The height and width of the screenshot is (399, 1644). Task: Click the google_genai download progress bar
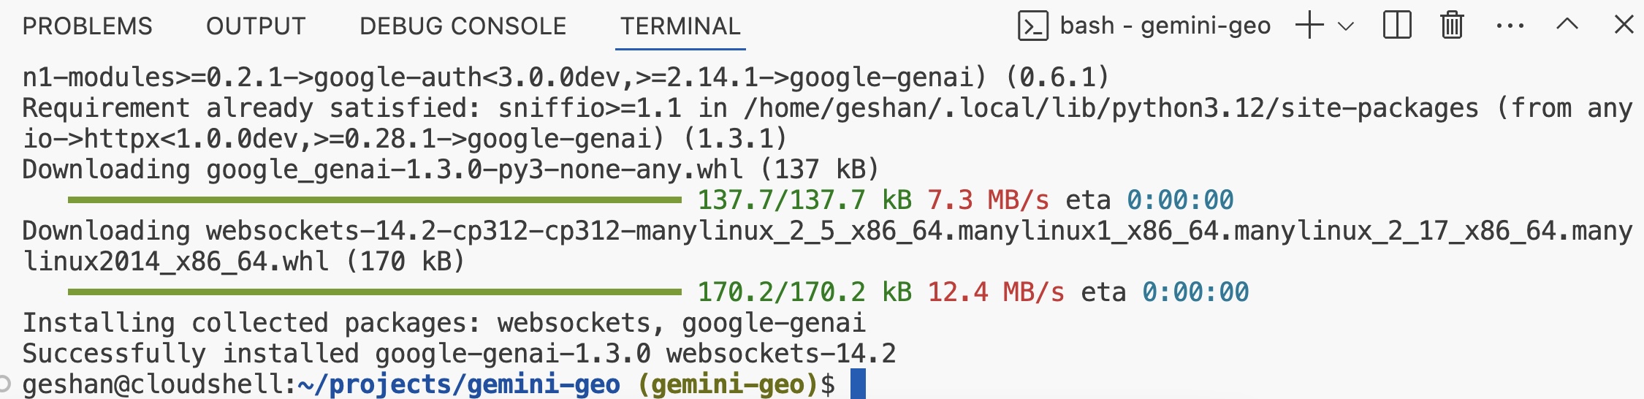tap(374, 199)
